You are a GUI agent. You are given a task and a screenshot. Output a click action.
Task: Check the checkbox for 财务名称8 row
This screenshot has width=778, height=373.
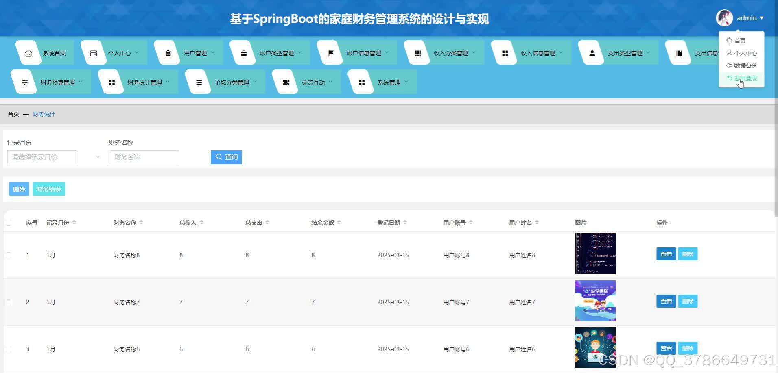pyautogui.click(x=9, y=255)
